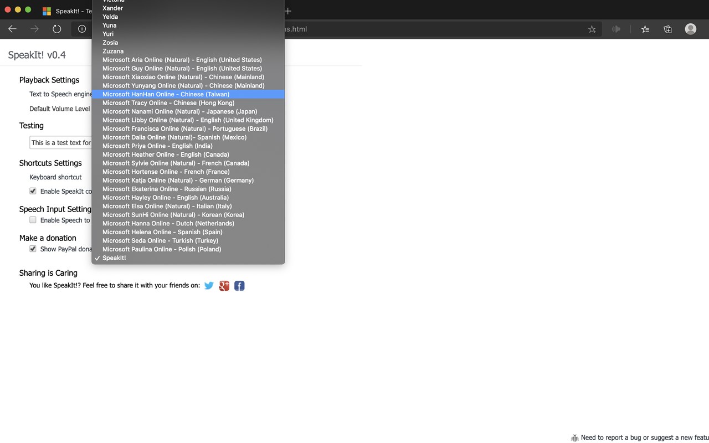Click the Testing section heading
This screenshot has width=709, height=443.
(x=32, y=126)
